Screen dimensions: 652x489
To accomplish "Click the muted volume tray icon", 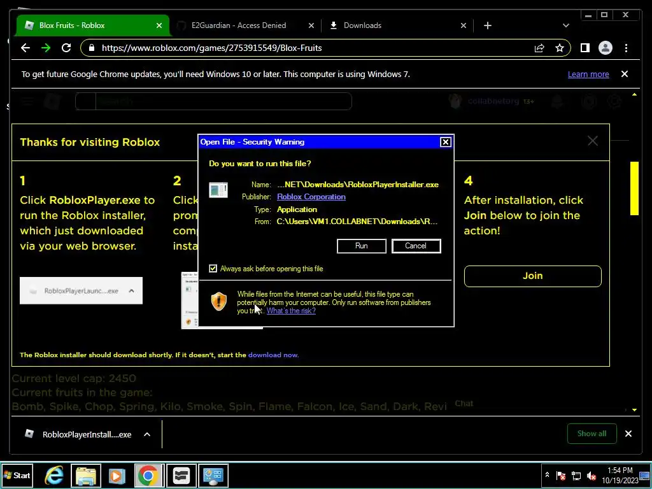I will tap(592, 476).
